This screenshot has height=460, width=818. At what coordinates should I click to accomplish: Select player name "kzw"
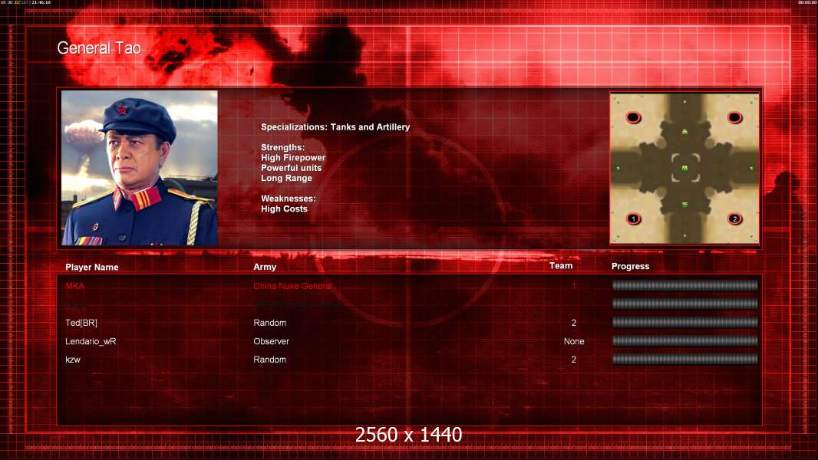pos(73,360)
